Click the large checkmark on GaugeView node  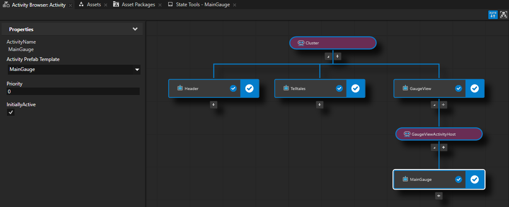(475, 88)
